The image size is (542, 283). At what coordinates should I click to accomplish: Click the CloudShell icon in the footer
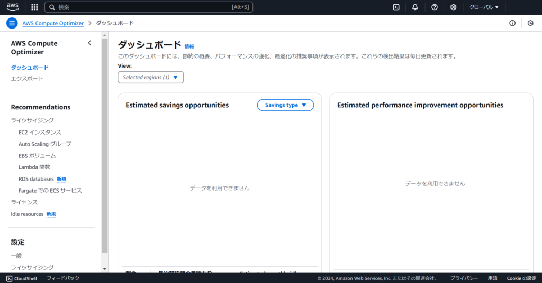[x=10, y=279]
